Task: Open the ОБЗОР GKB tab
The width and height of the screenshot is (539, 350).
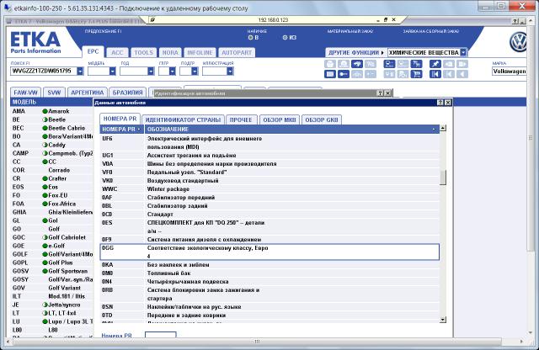Action: coord(322,119)
